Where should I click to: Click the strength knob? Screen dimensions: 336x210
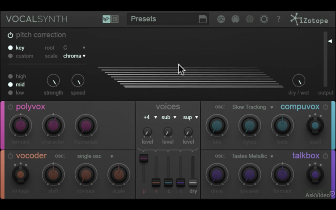tap(53, 81)
